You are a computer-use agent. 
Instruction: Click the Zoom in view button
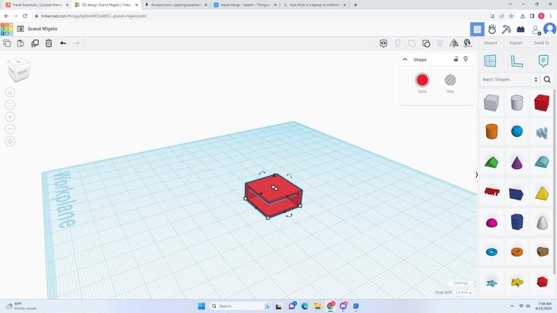tap(10, 117)
